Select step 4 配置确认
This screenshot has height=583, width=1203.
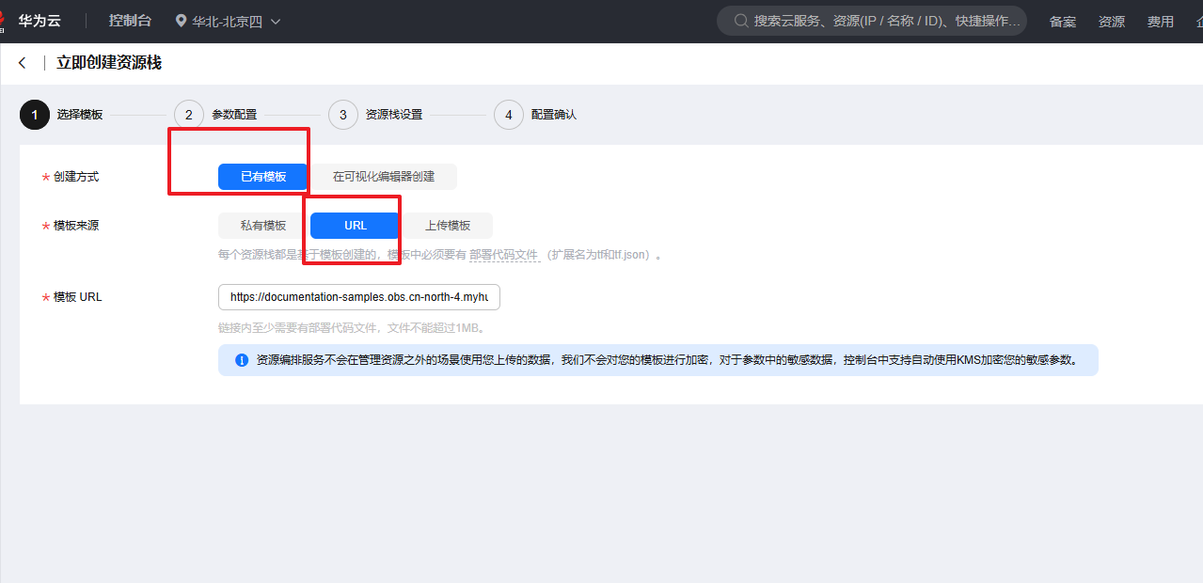(x=535, y=115)
